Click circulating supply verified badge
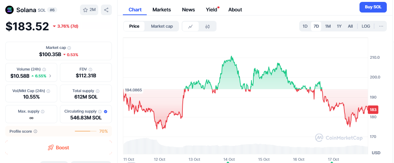Viewport: 394px width, 163px height. pyautogui.click(x=105, y=111)
